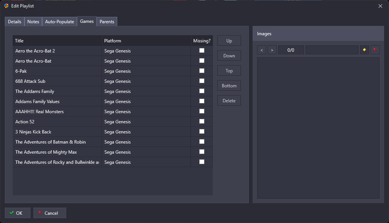This screenshot has height=223, width=389.
Task: Select The Adventures of Rocky and Bullwinkle
Action: 57,162
